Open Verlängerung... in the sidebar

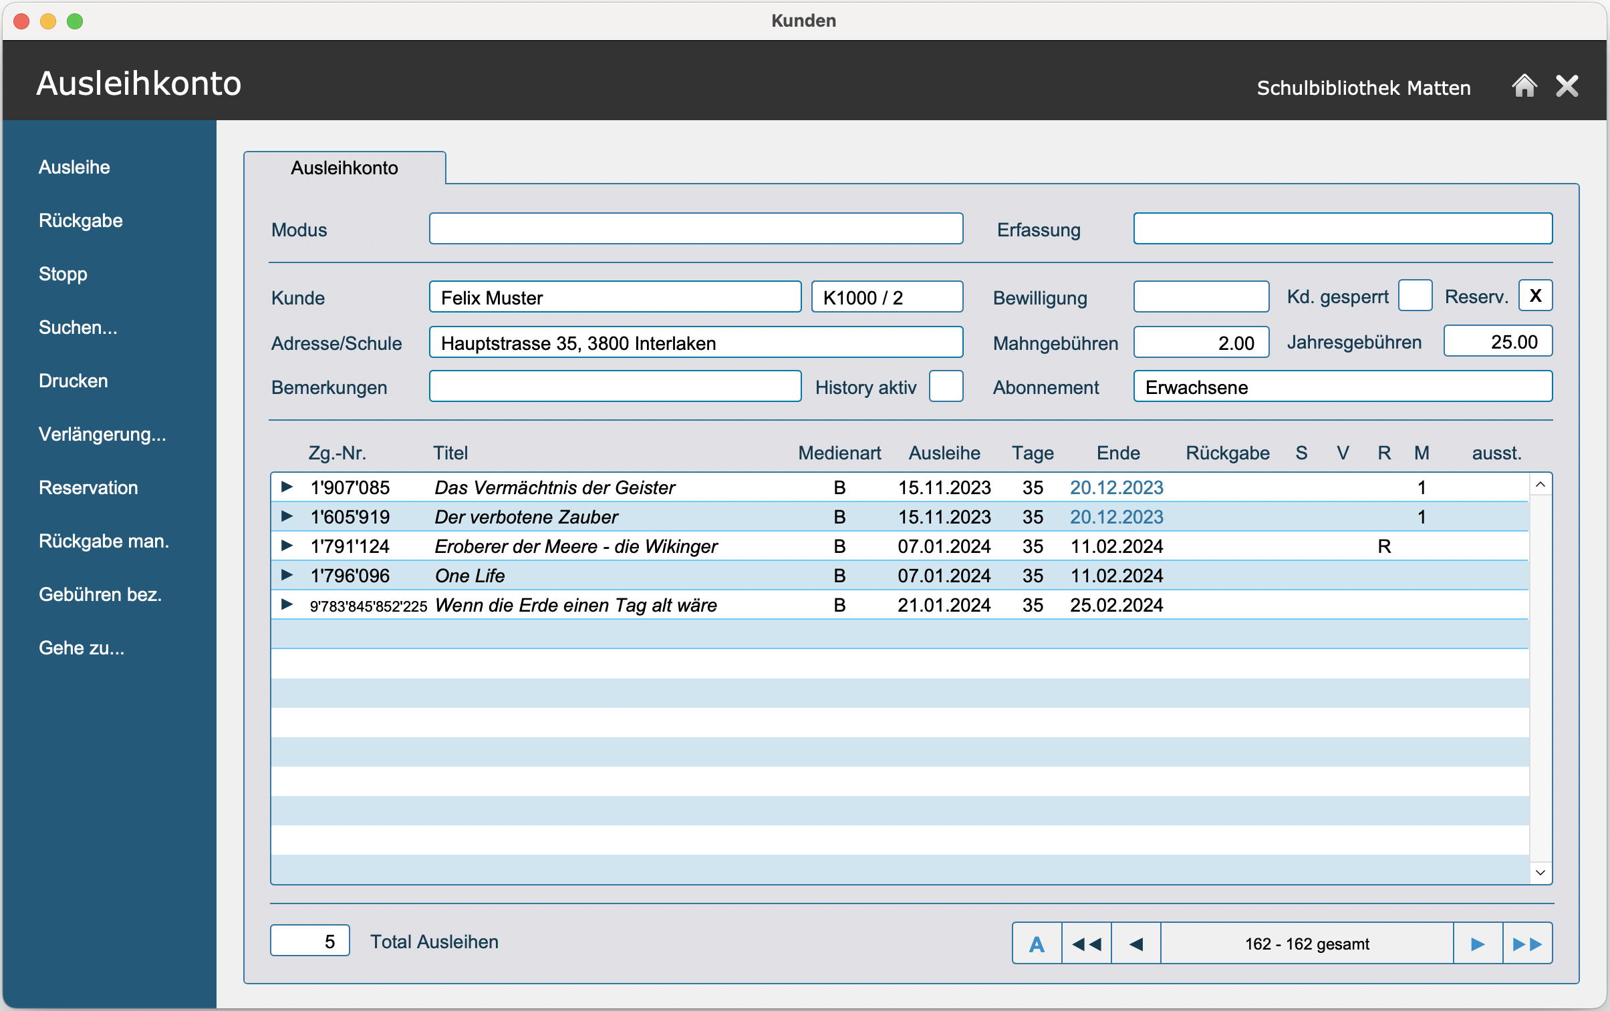102,434
